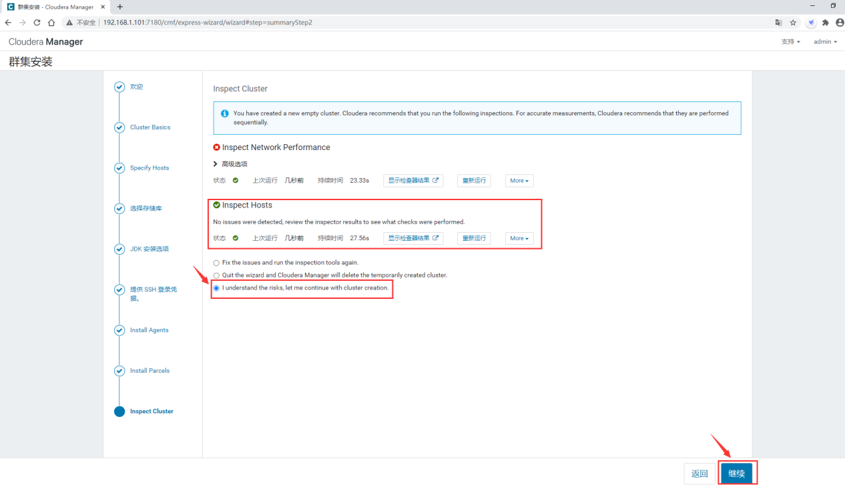Rerun the Network Performance inspection
Image resolution: width=845 pixels, height=485 pixels.
point(474,181)
